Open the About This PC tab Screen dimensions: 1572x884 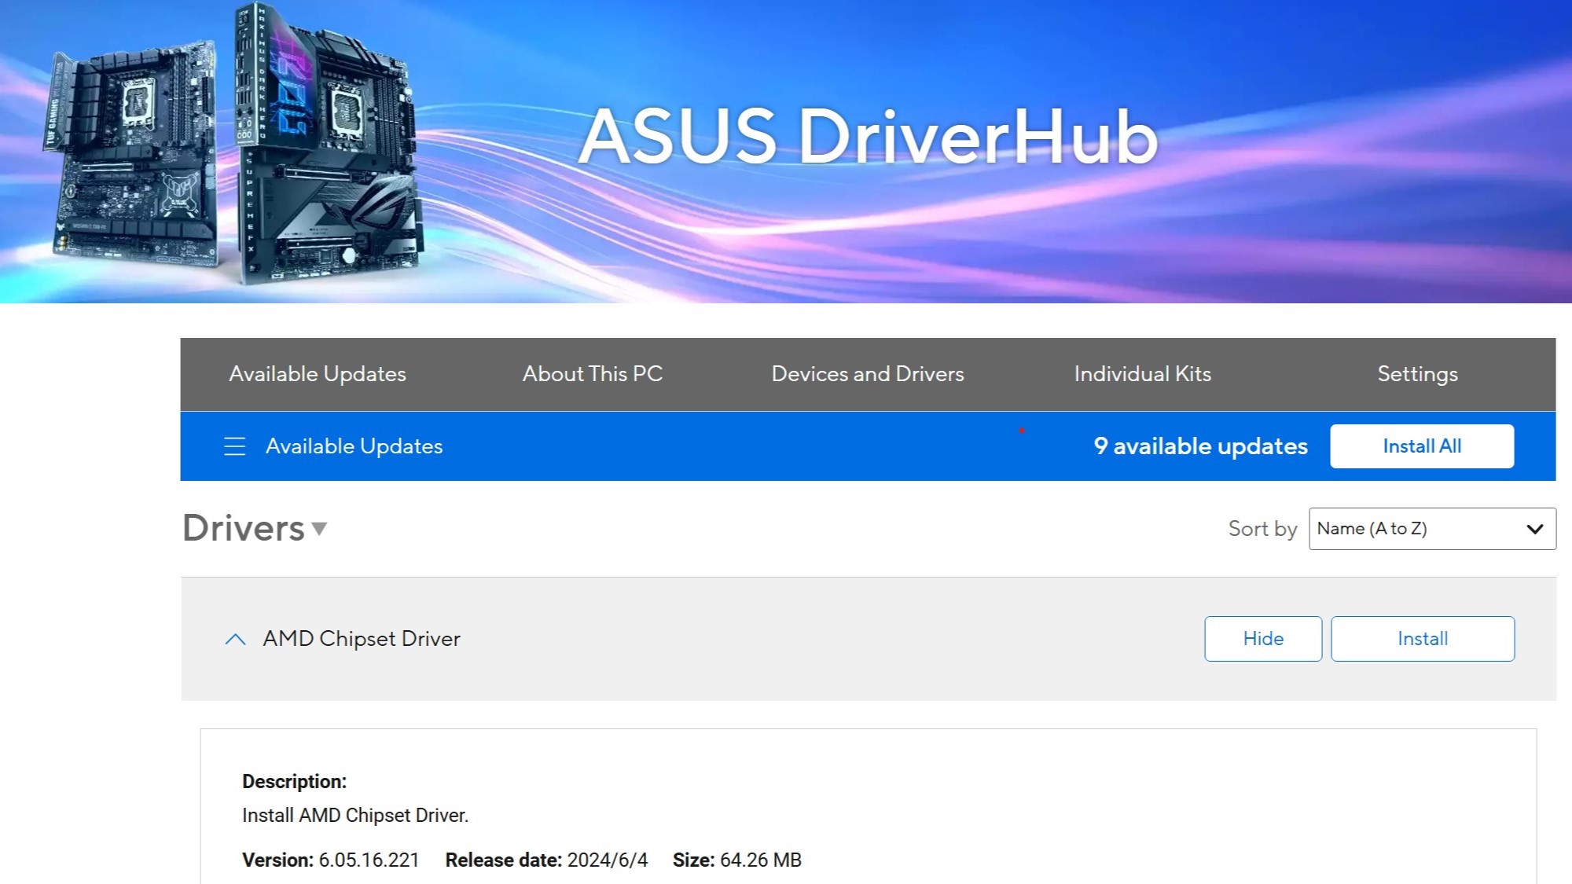(593, 374)
